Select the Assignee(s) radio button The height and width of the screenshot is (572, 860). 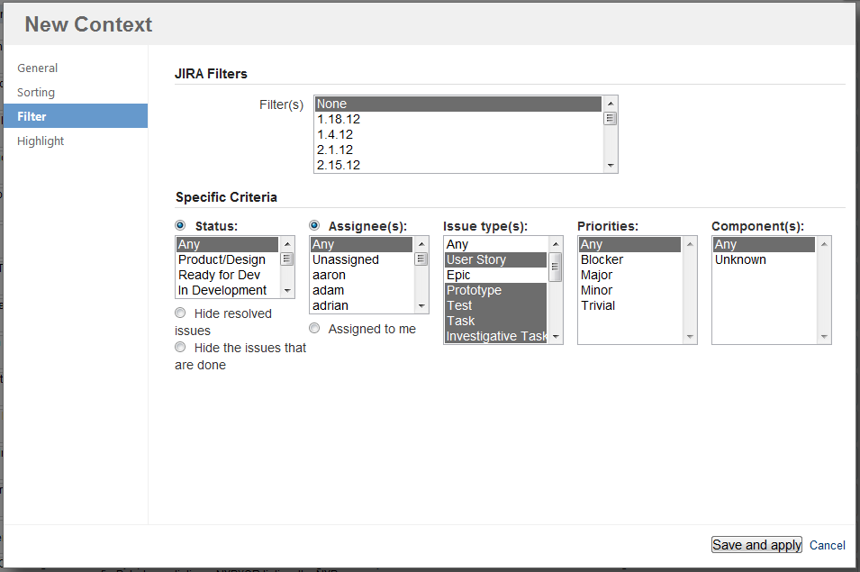click(314, 225)
